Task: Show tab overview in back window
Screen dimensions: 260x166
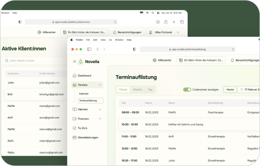Action: coord(182,22)
